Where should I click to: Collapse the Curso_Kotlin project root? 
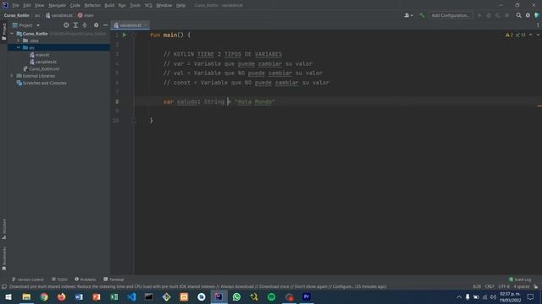(x=12, y=34)
